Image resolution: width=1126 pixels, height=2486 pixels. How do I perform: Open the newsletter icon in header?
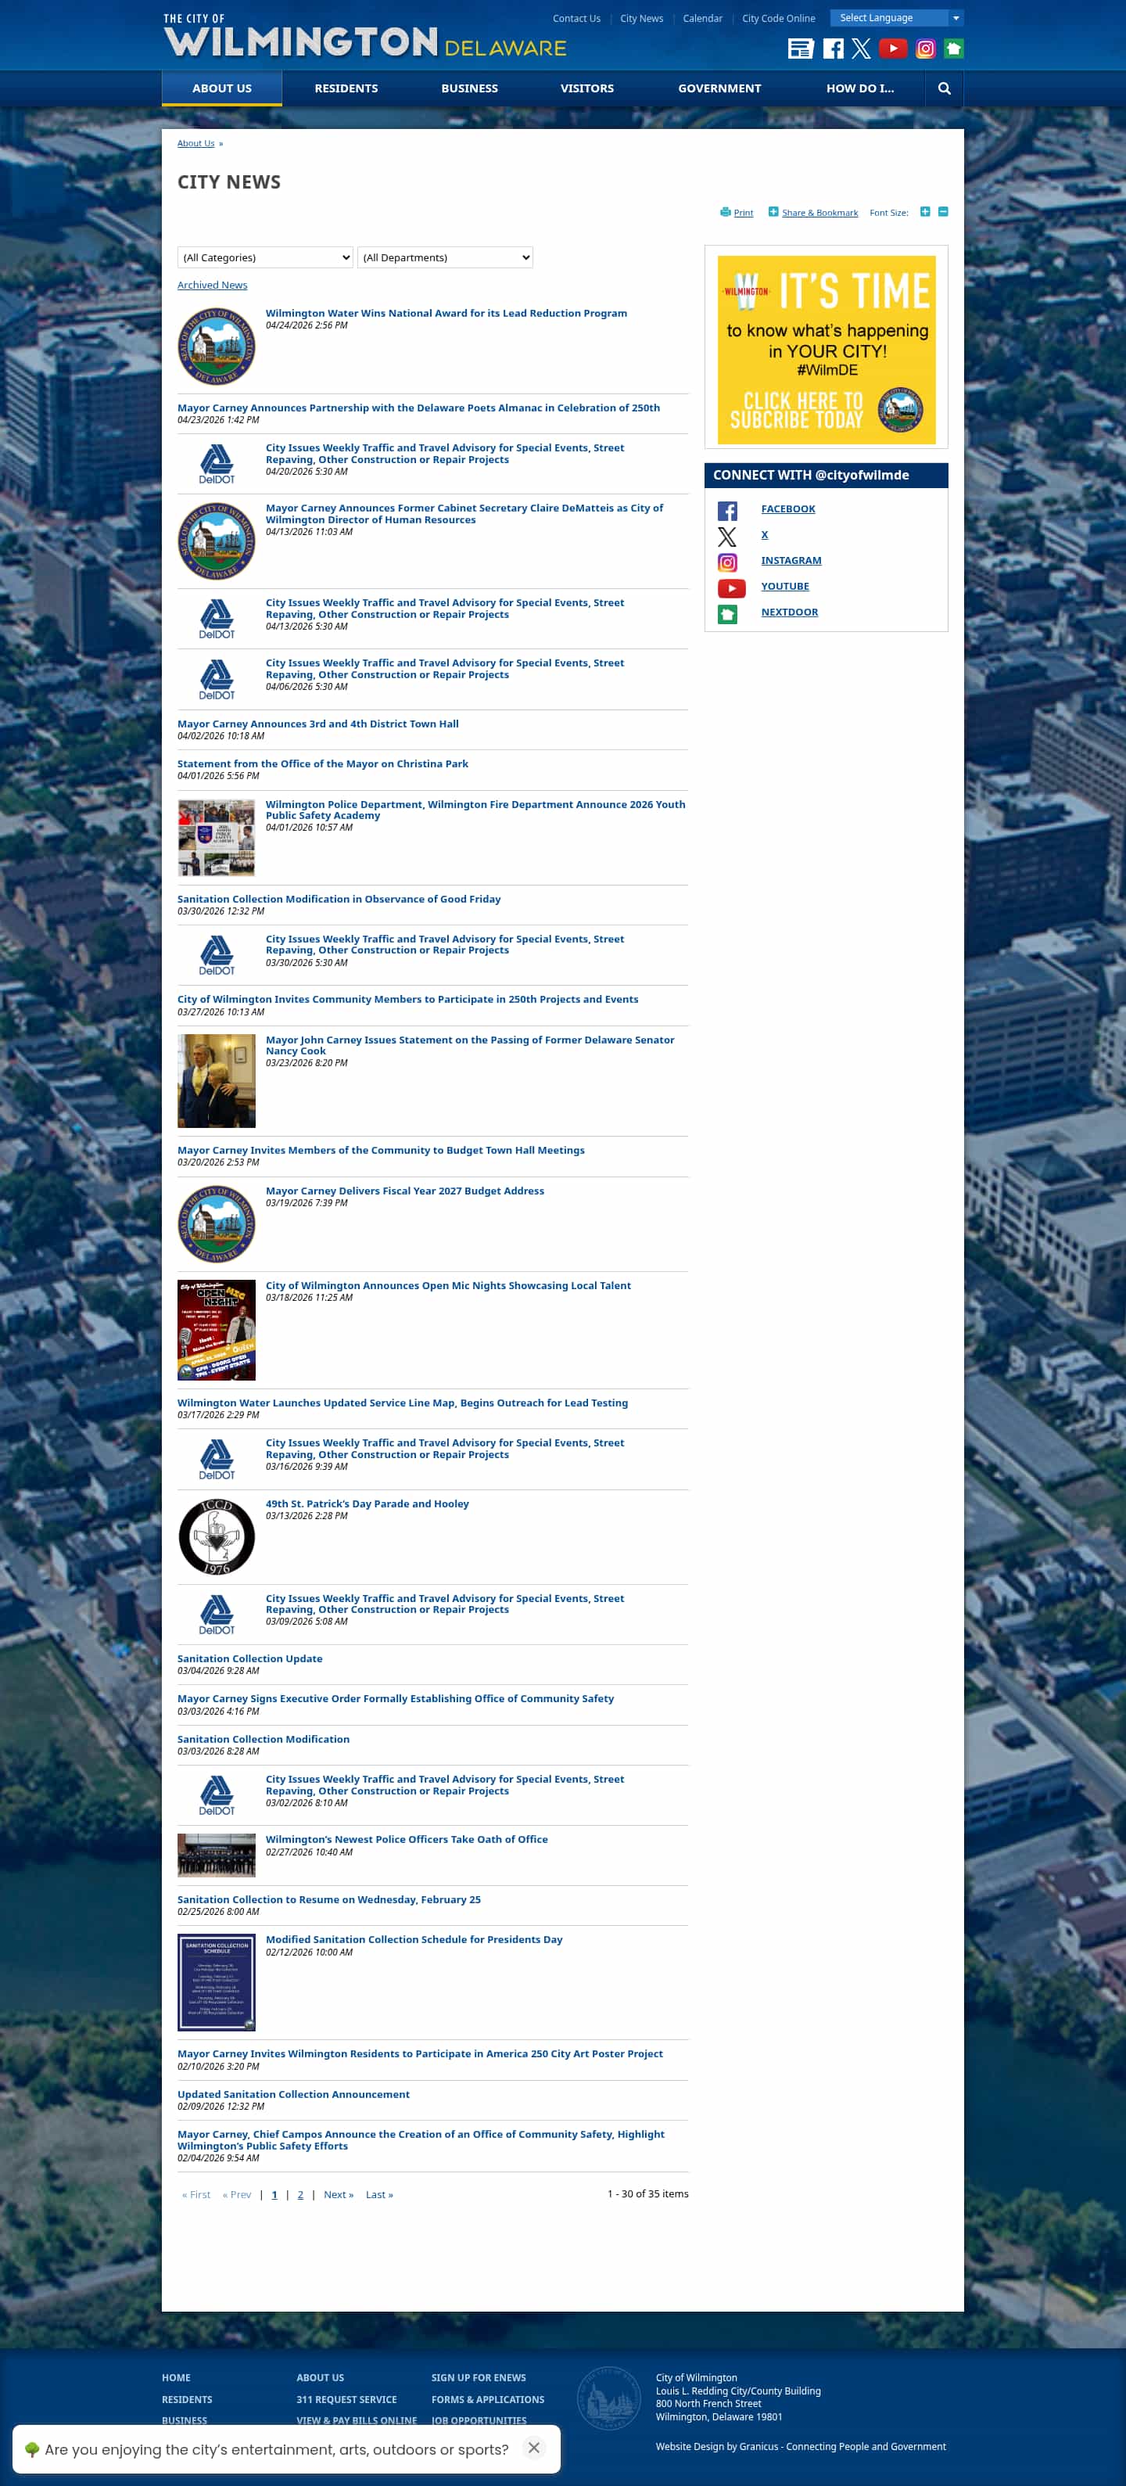pos(800,48)
